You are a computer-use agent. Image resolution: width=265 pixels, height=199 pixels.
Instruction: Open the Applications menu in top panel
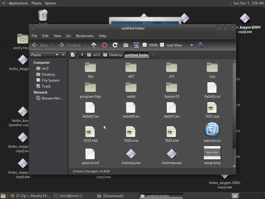coord(18,3)
